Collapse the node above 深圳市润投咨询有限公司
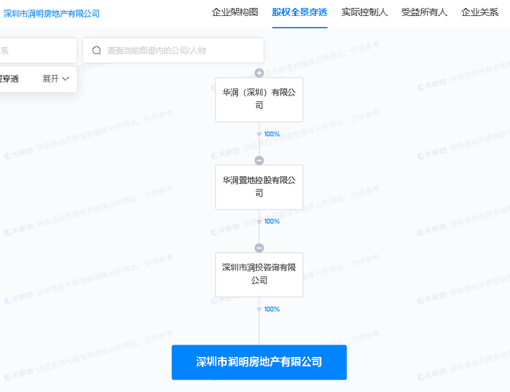 [x=259, y=248]
